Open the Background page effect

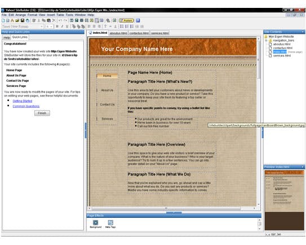pos(95,224)
